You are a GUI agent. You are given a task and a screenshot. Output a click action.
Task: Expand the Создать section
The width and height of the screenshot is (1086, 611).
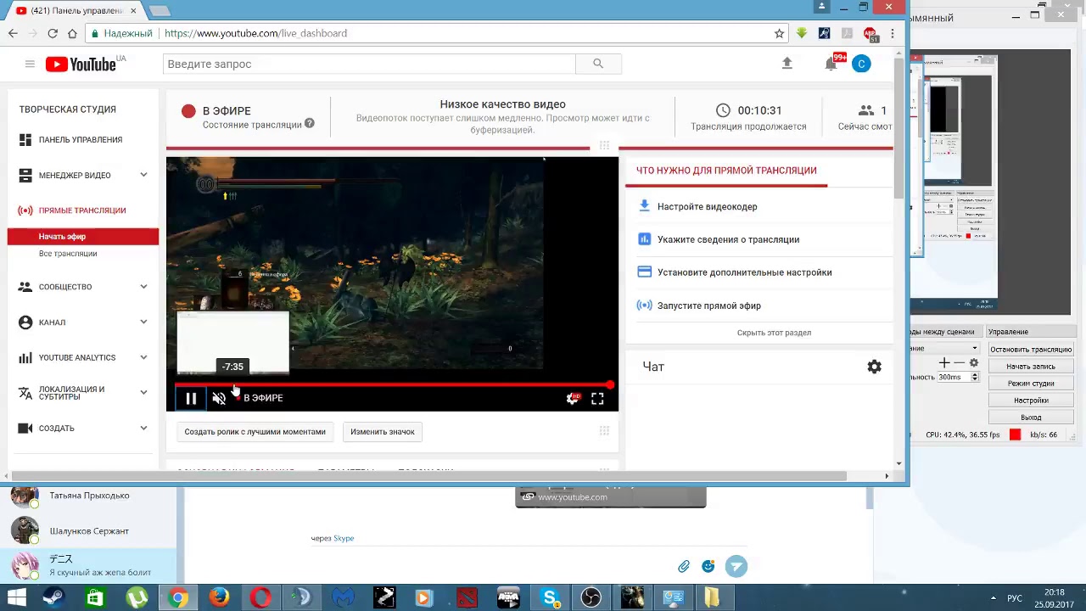(x=143, y=428)
